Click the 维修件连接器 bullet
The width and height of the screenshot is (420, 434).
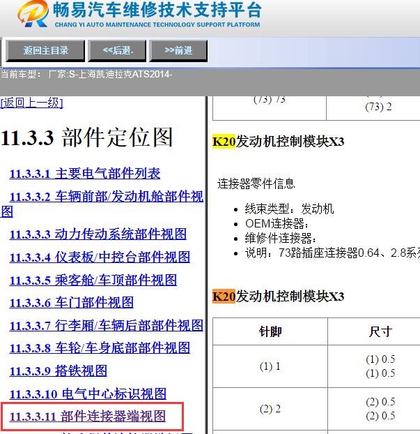[x=281, y=238]
